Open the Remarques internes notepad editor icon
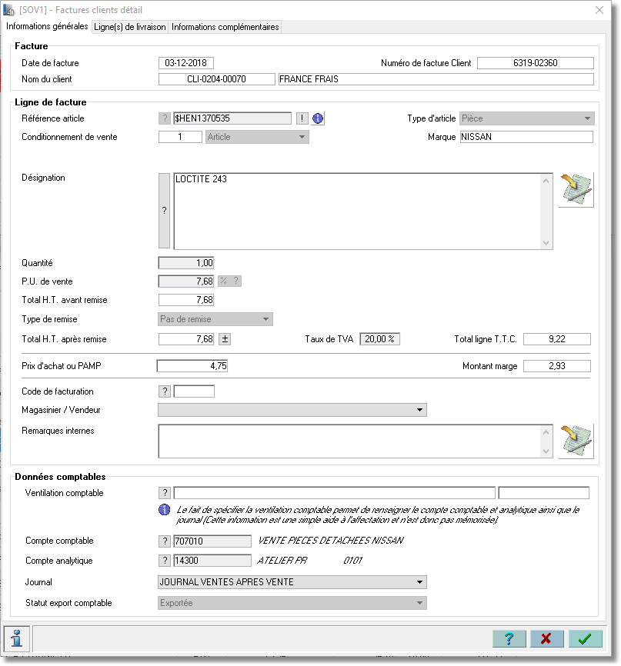 coord(576,441)
